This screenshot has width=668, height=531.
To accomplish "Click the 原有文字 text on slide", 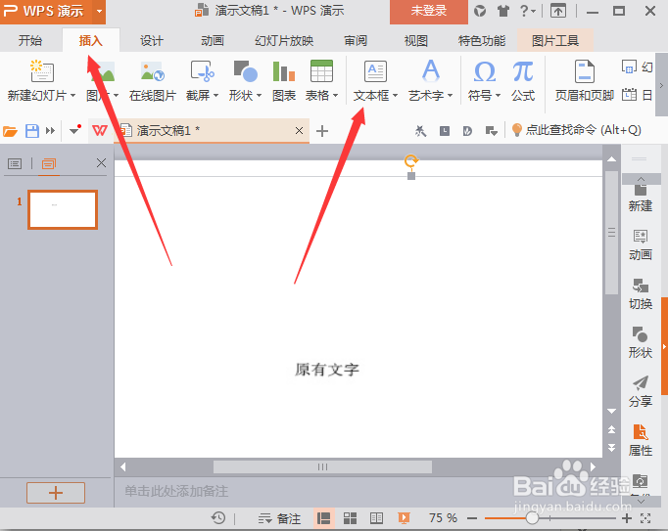I will click(x=327, y=370).
